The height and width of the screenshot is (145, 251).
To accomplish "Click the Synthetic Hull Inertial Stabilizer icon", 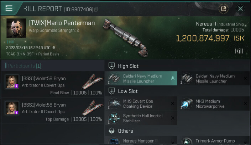I will [x=115, y=118].
